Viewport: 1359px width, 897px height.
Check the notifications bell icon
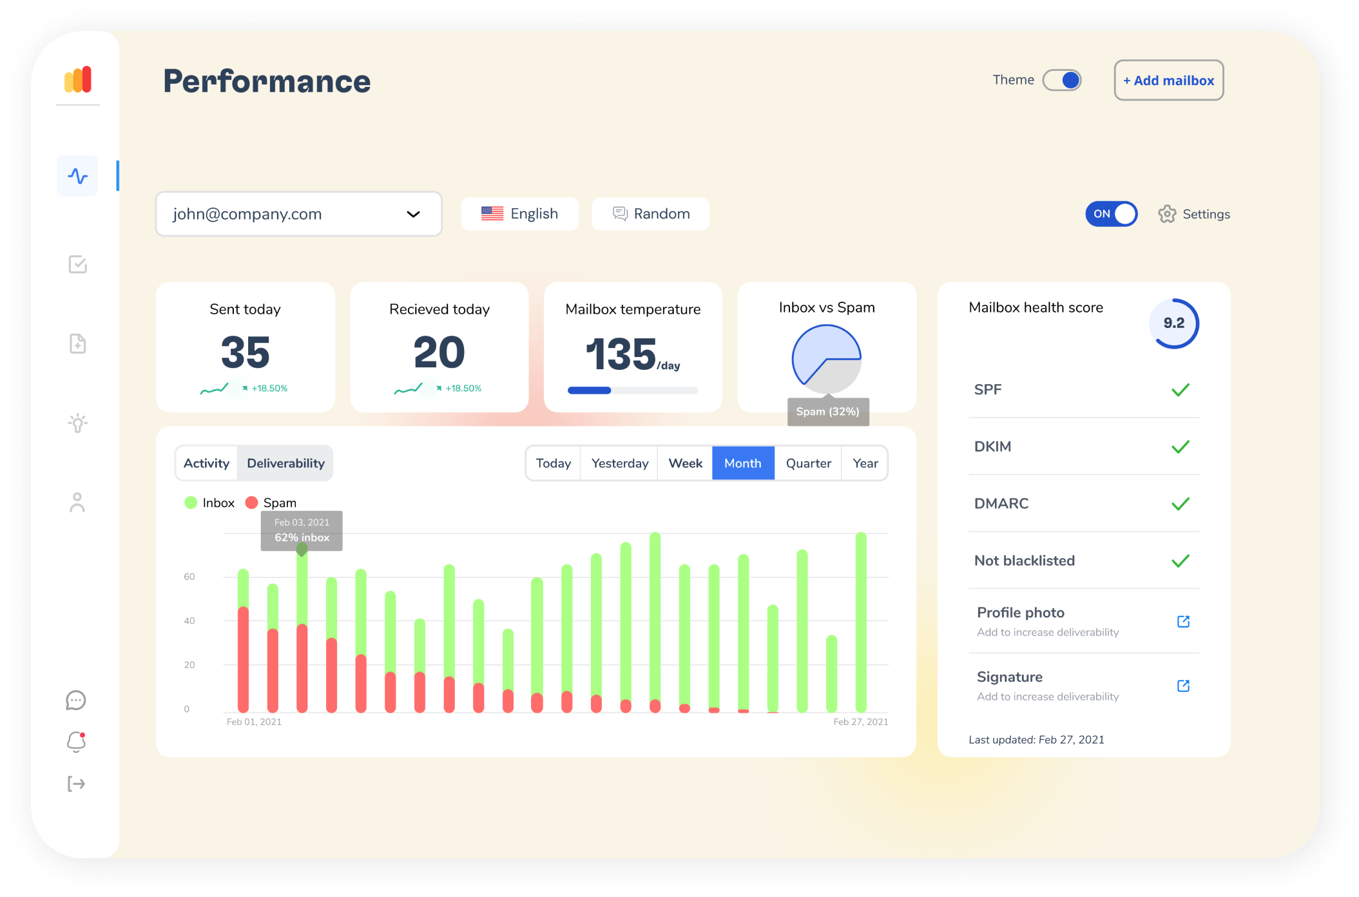click(x=76, y=742)
